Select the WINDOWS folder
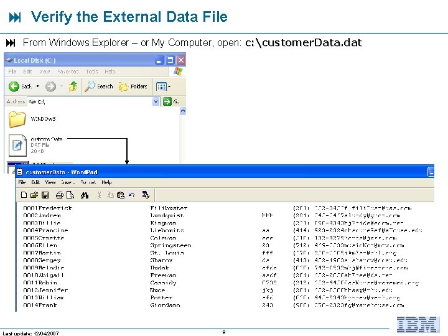 tap(32, 119)
